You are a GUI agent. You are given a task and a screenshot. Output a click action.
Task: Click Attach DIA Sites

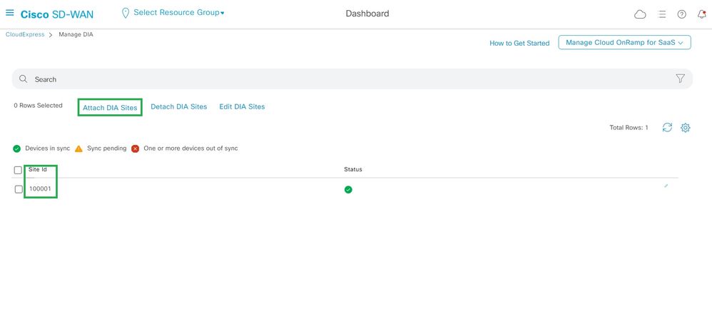tap(110, 107)
